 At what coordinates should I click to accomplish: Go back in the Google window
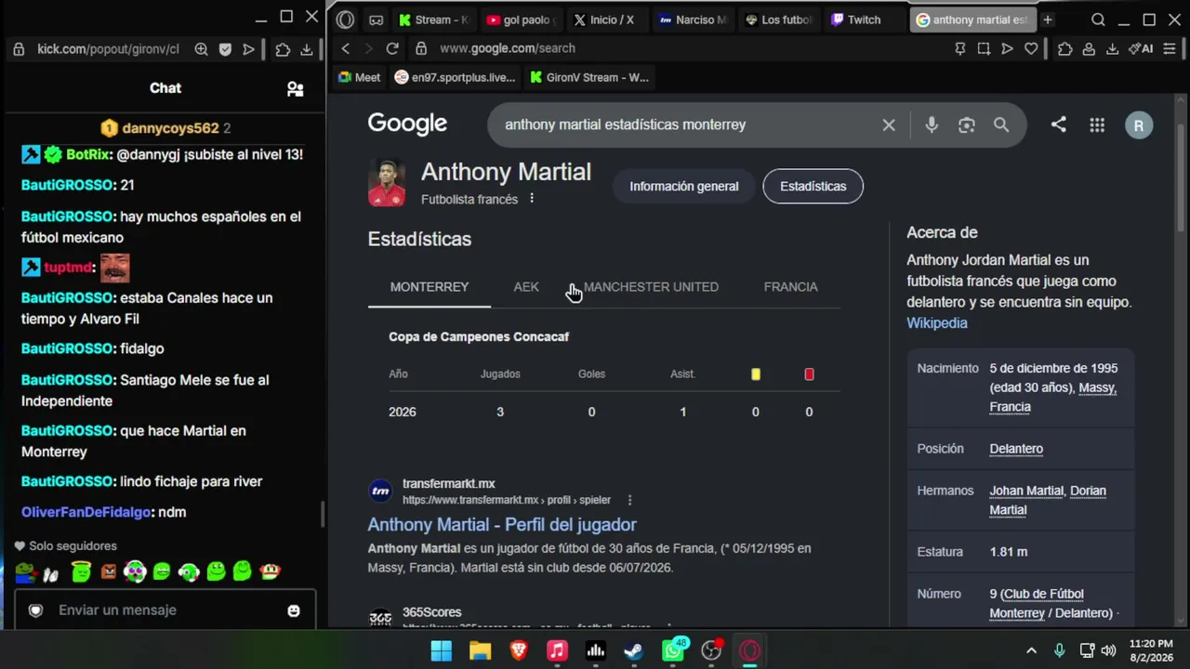pos(346,48)
